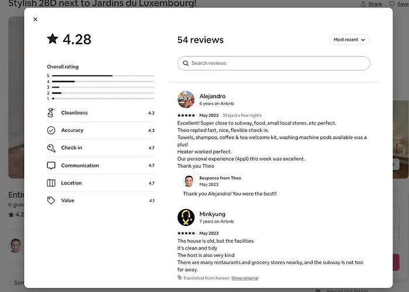Click the large star icon beside 4.28
Image resolution: width=409 pixels, height=292 pixels.
pyautogui.click(x=53, y=39)
